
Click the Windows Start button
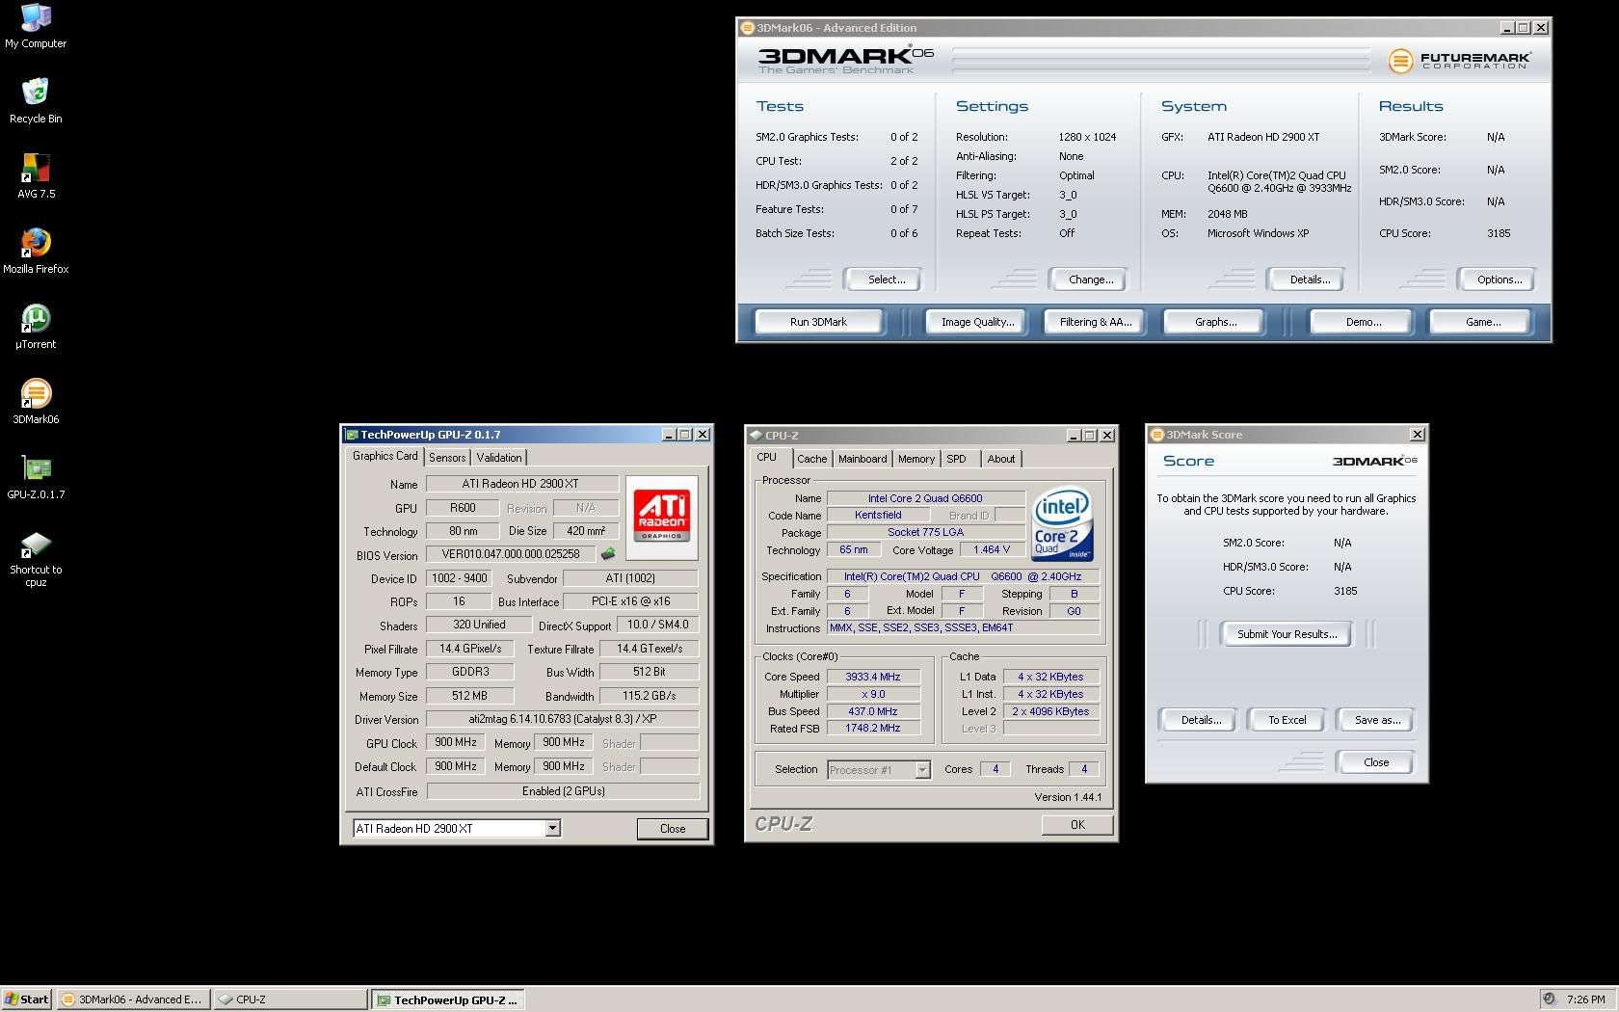tap(27, 999)
